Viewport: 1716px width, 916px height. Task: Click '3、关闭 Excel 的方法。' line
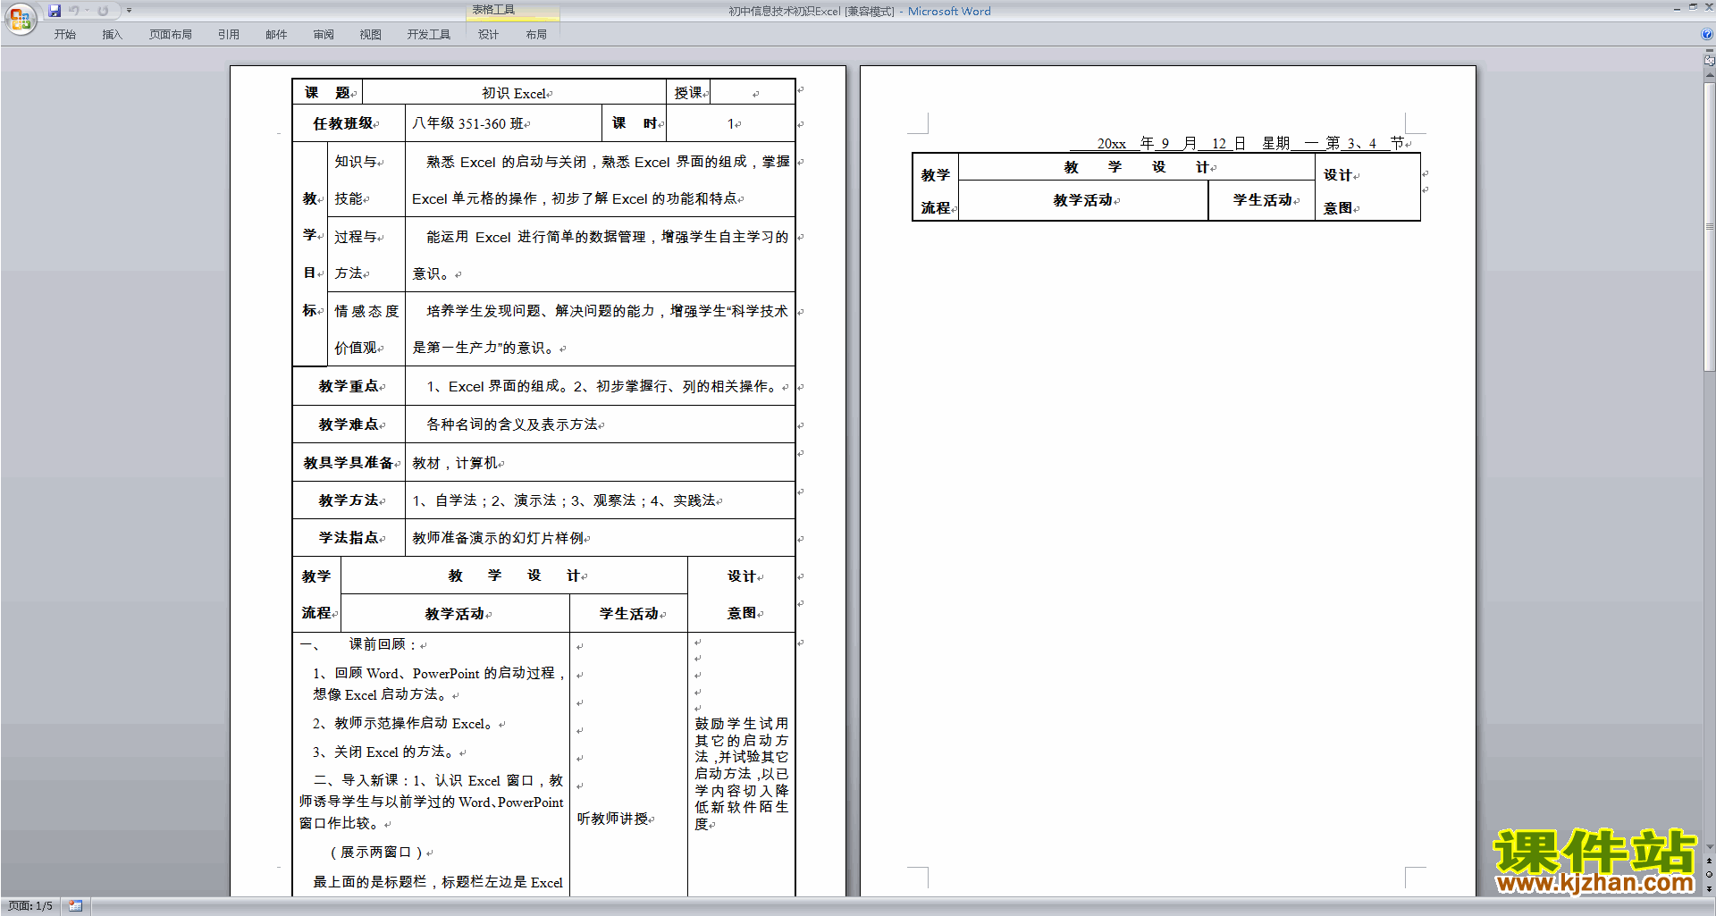pos(384,752)
